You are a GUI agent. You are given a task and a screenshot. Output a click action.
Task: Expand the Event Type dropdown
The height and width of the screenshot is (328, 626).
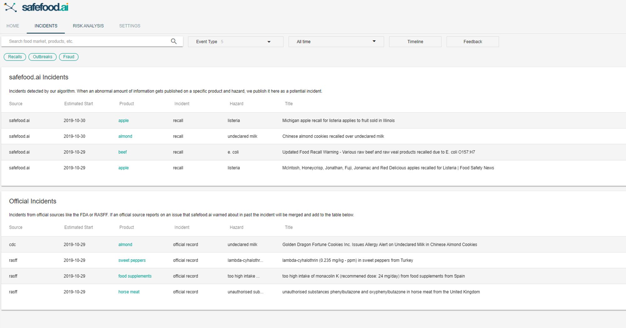click(236, 42)
